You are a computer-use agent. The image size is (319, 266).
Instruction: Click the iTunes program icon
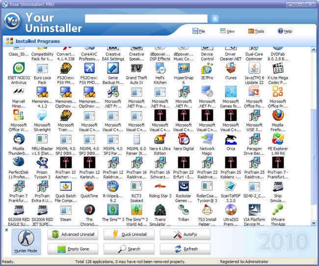(x=231, y=68)
